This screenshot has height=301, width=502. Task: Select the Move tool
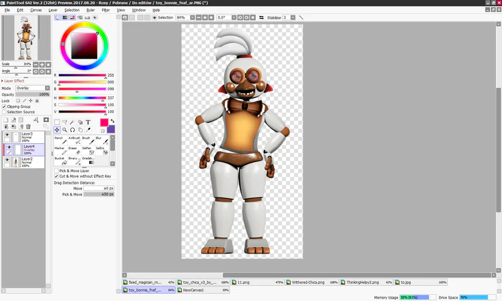coord(57,130)
